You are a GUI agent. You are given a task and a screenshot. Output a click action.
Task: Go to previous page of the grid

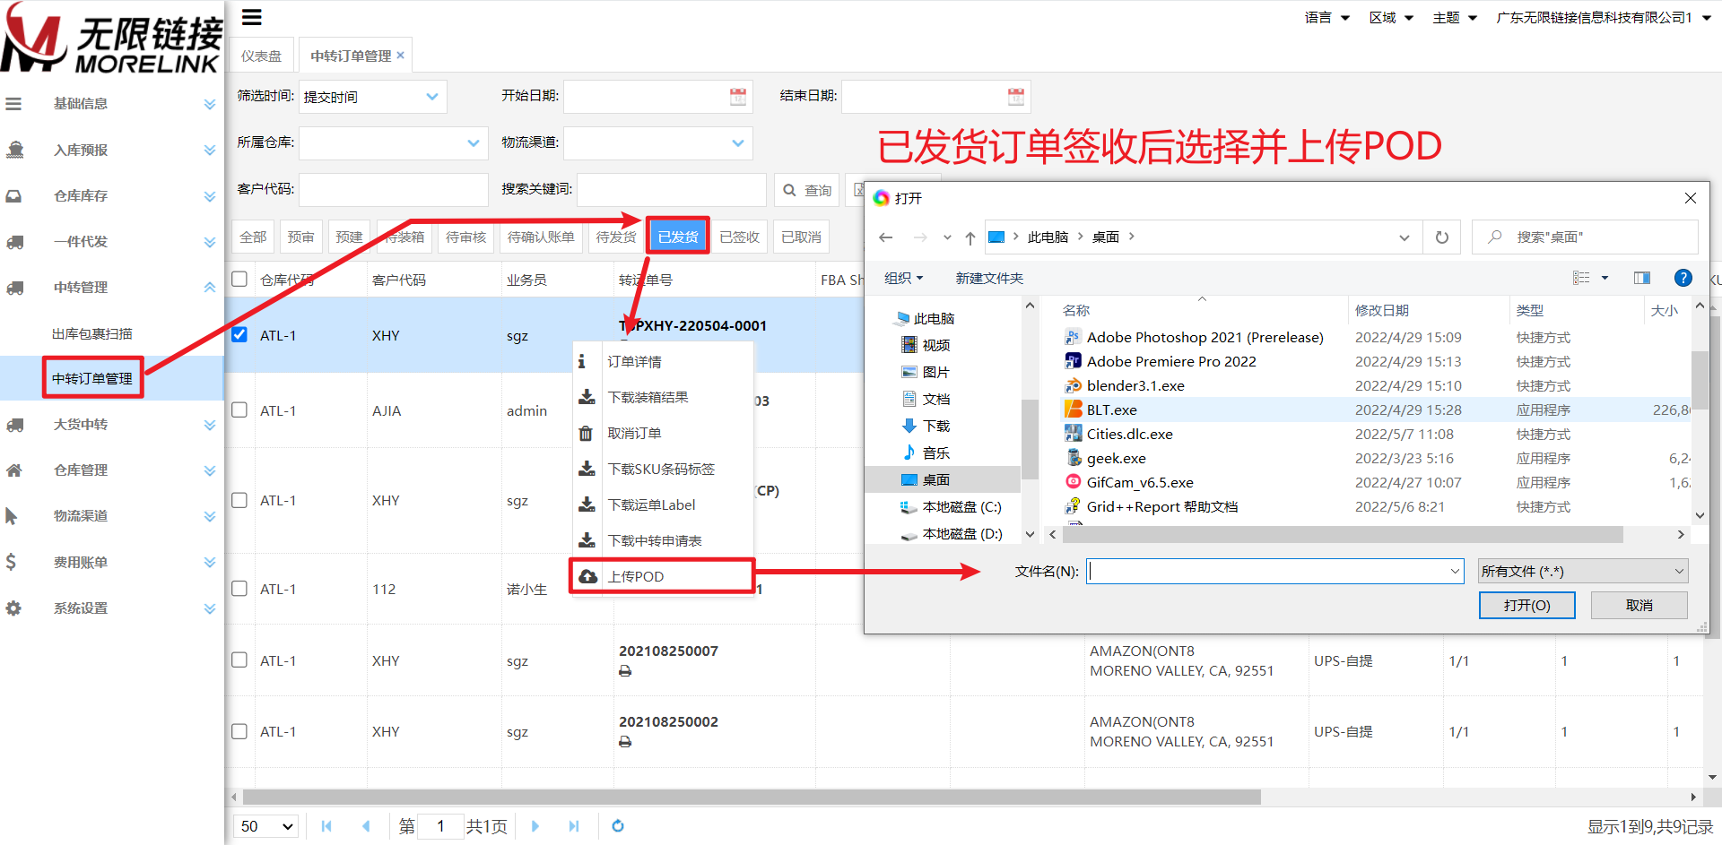pyautogui.click(x=366, y=826)
